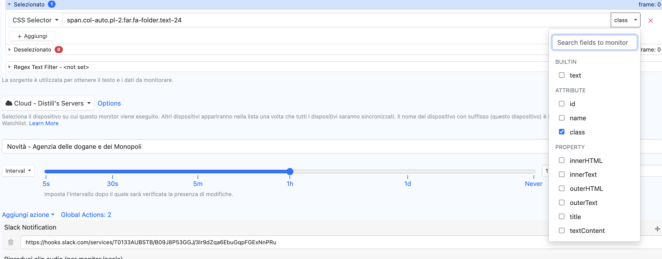Open Global Actions: 2 link
Image resolution: width=662 pixels, height=259 pixels.
86,215
